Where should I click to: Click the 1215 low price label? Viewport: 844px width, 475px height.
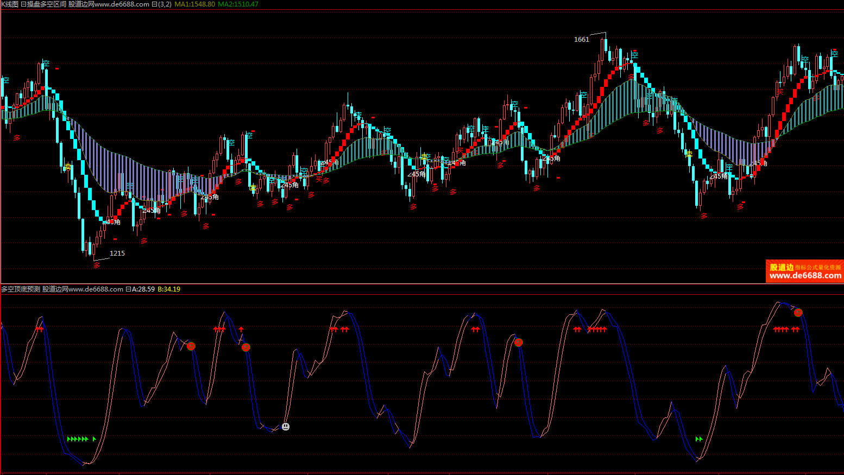coord(117,254)
